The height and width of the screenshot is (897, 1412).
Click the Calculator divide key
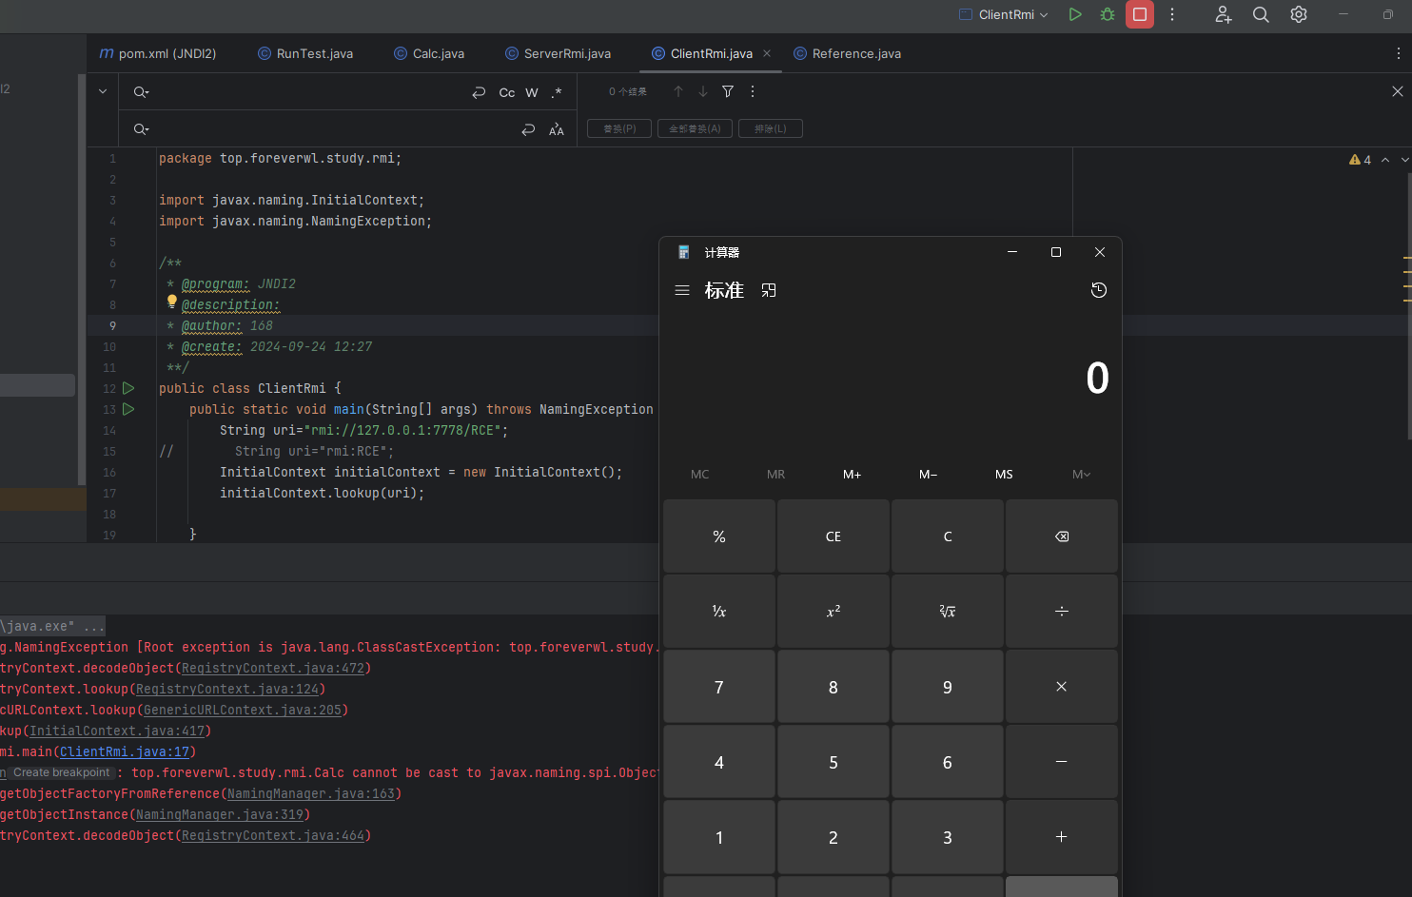coord(1062,611)
